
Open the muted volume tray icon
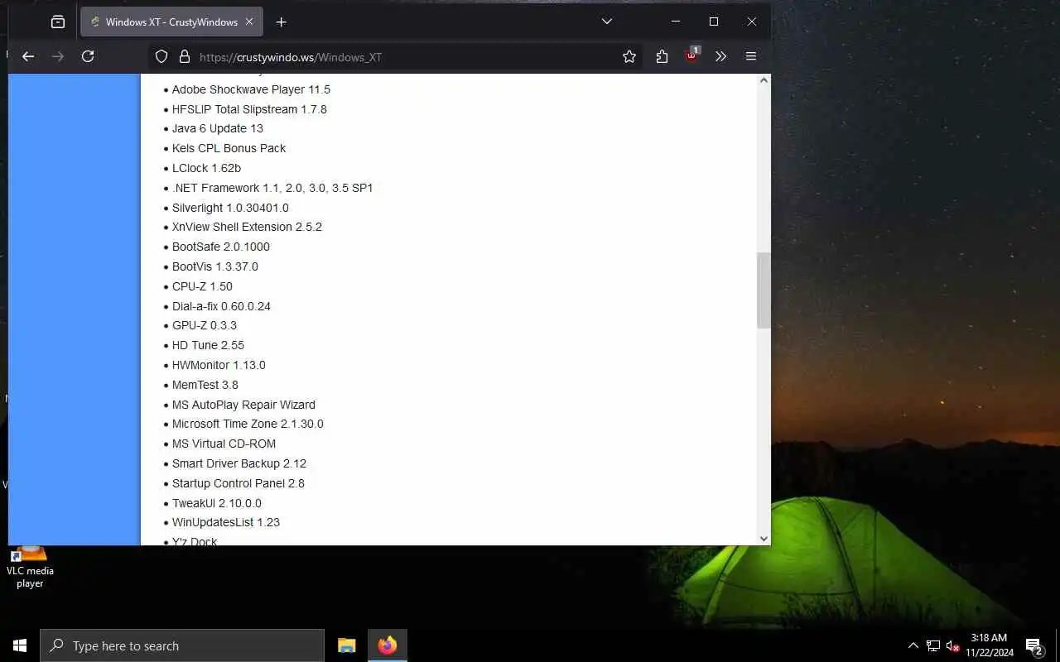(x=952, y=645)
